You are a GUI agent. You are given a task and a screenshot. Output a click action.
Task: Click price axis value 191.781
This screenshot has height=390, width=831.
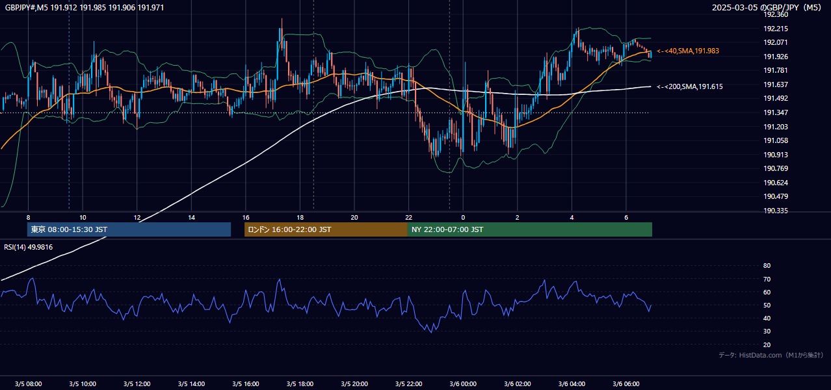point(776,70)
